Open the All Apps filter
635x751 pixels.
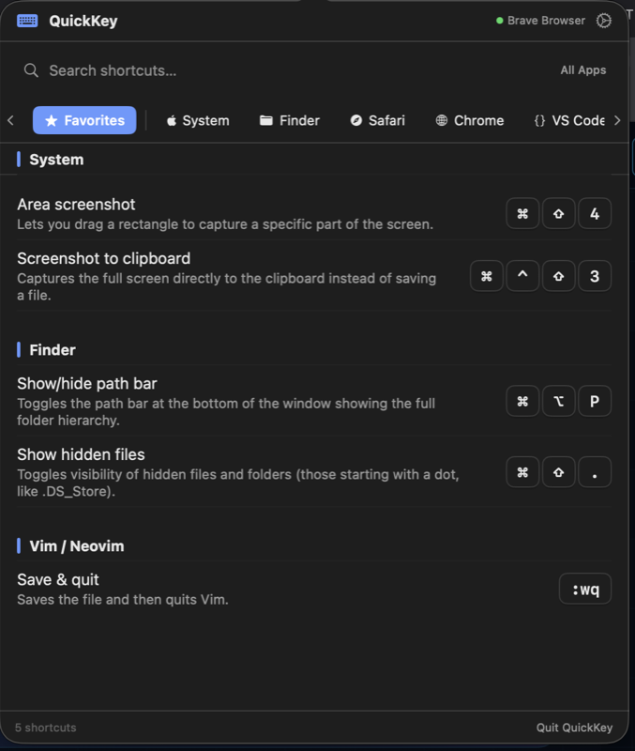(582, 69)
